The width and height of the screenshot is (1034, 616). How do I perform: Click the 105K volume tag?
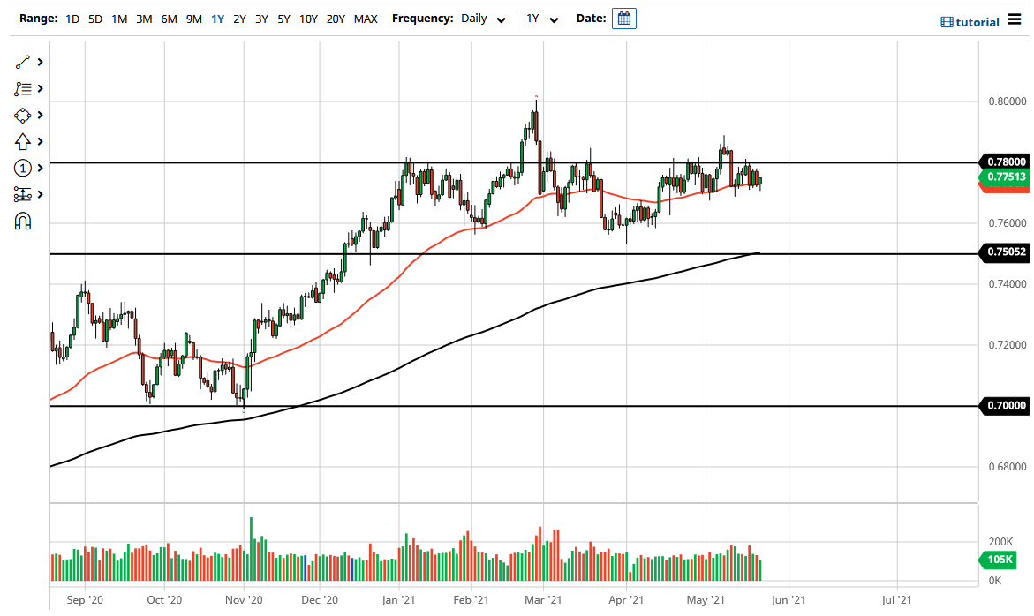[1000, 560]
